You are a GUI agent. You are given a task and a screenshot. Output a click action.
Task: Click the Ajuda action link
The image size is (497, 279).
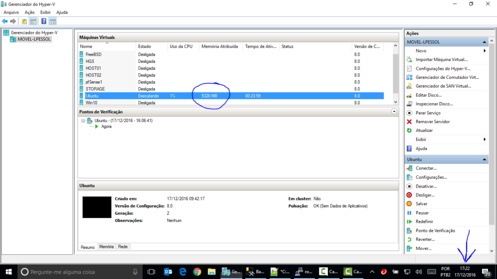[x=421, y=148]
